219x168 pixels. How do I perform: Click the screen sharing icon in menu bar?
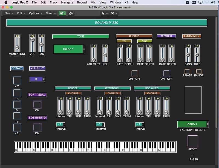201,2
